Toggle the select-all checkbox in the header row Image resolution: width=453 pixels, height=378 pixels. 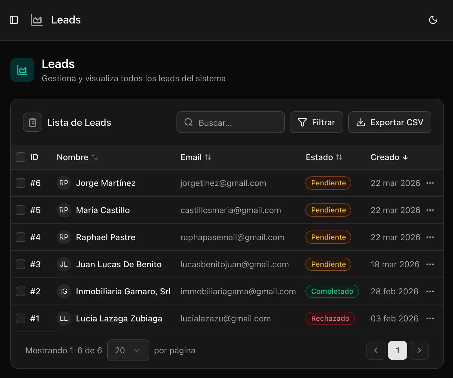20,157
